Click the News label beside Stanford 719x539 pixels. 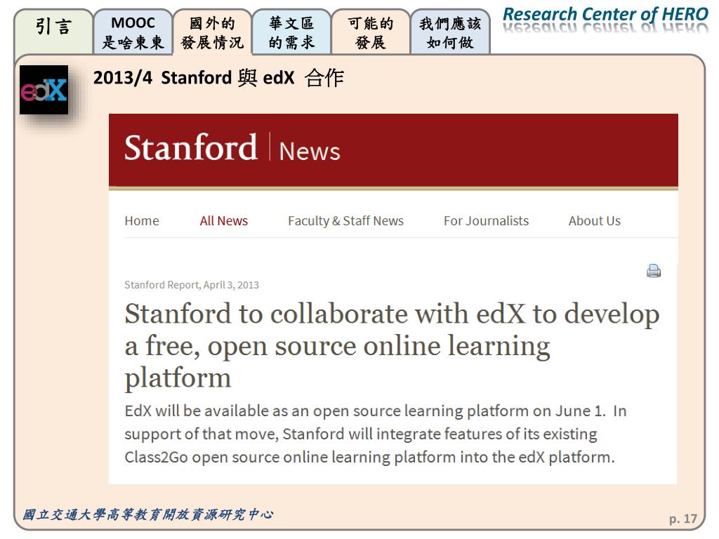pyautogui.click(x=310, y=152)
